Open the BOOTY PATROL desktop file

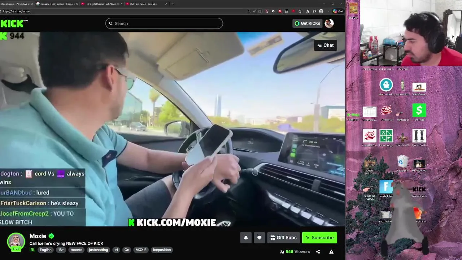[x=386, y=217]
